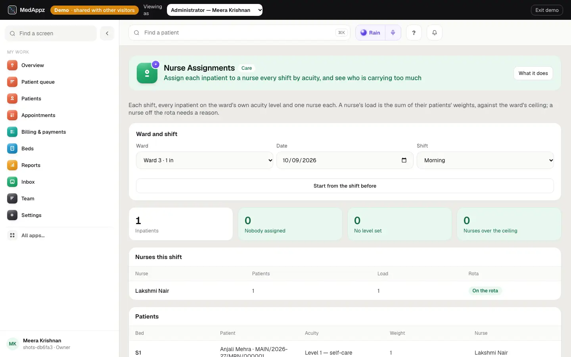Select the Inpatients stat card
Viewport: 571px width, 357px height.
point(181,224)
